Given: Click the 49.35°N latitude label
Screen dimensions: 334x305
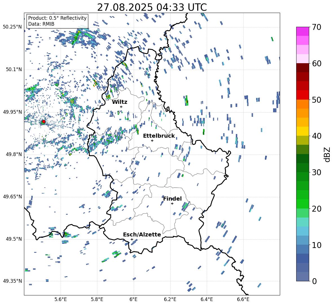Looking at the screenshot, I should click(x=12, y=281).
